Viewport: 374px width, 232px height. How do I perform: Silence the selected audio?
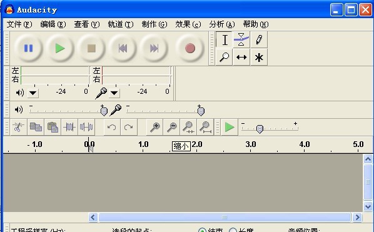86,127
